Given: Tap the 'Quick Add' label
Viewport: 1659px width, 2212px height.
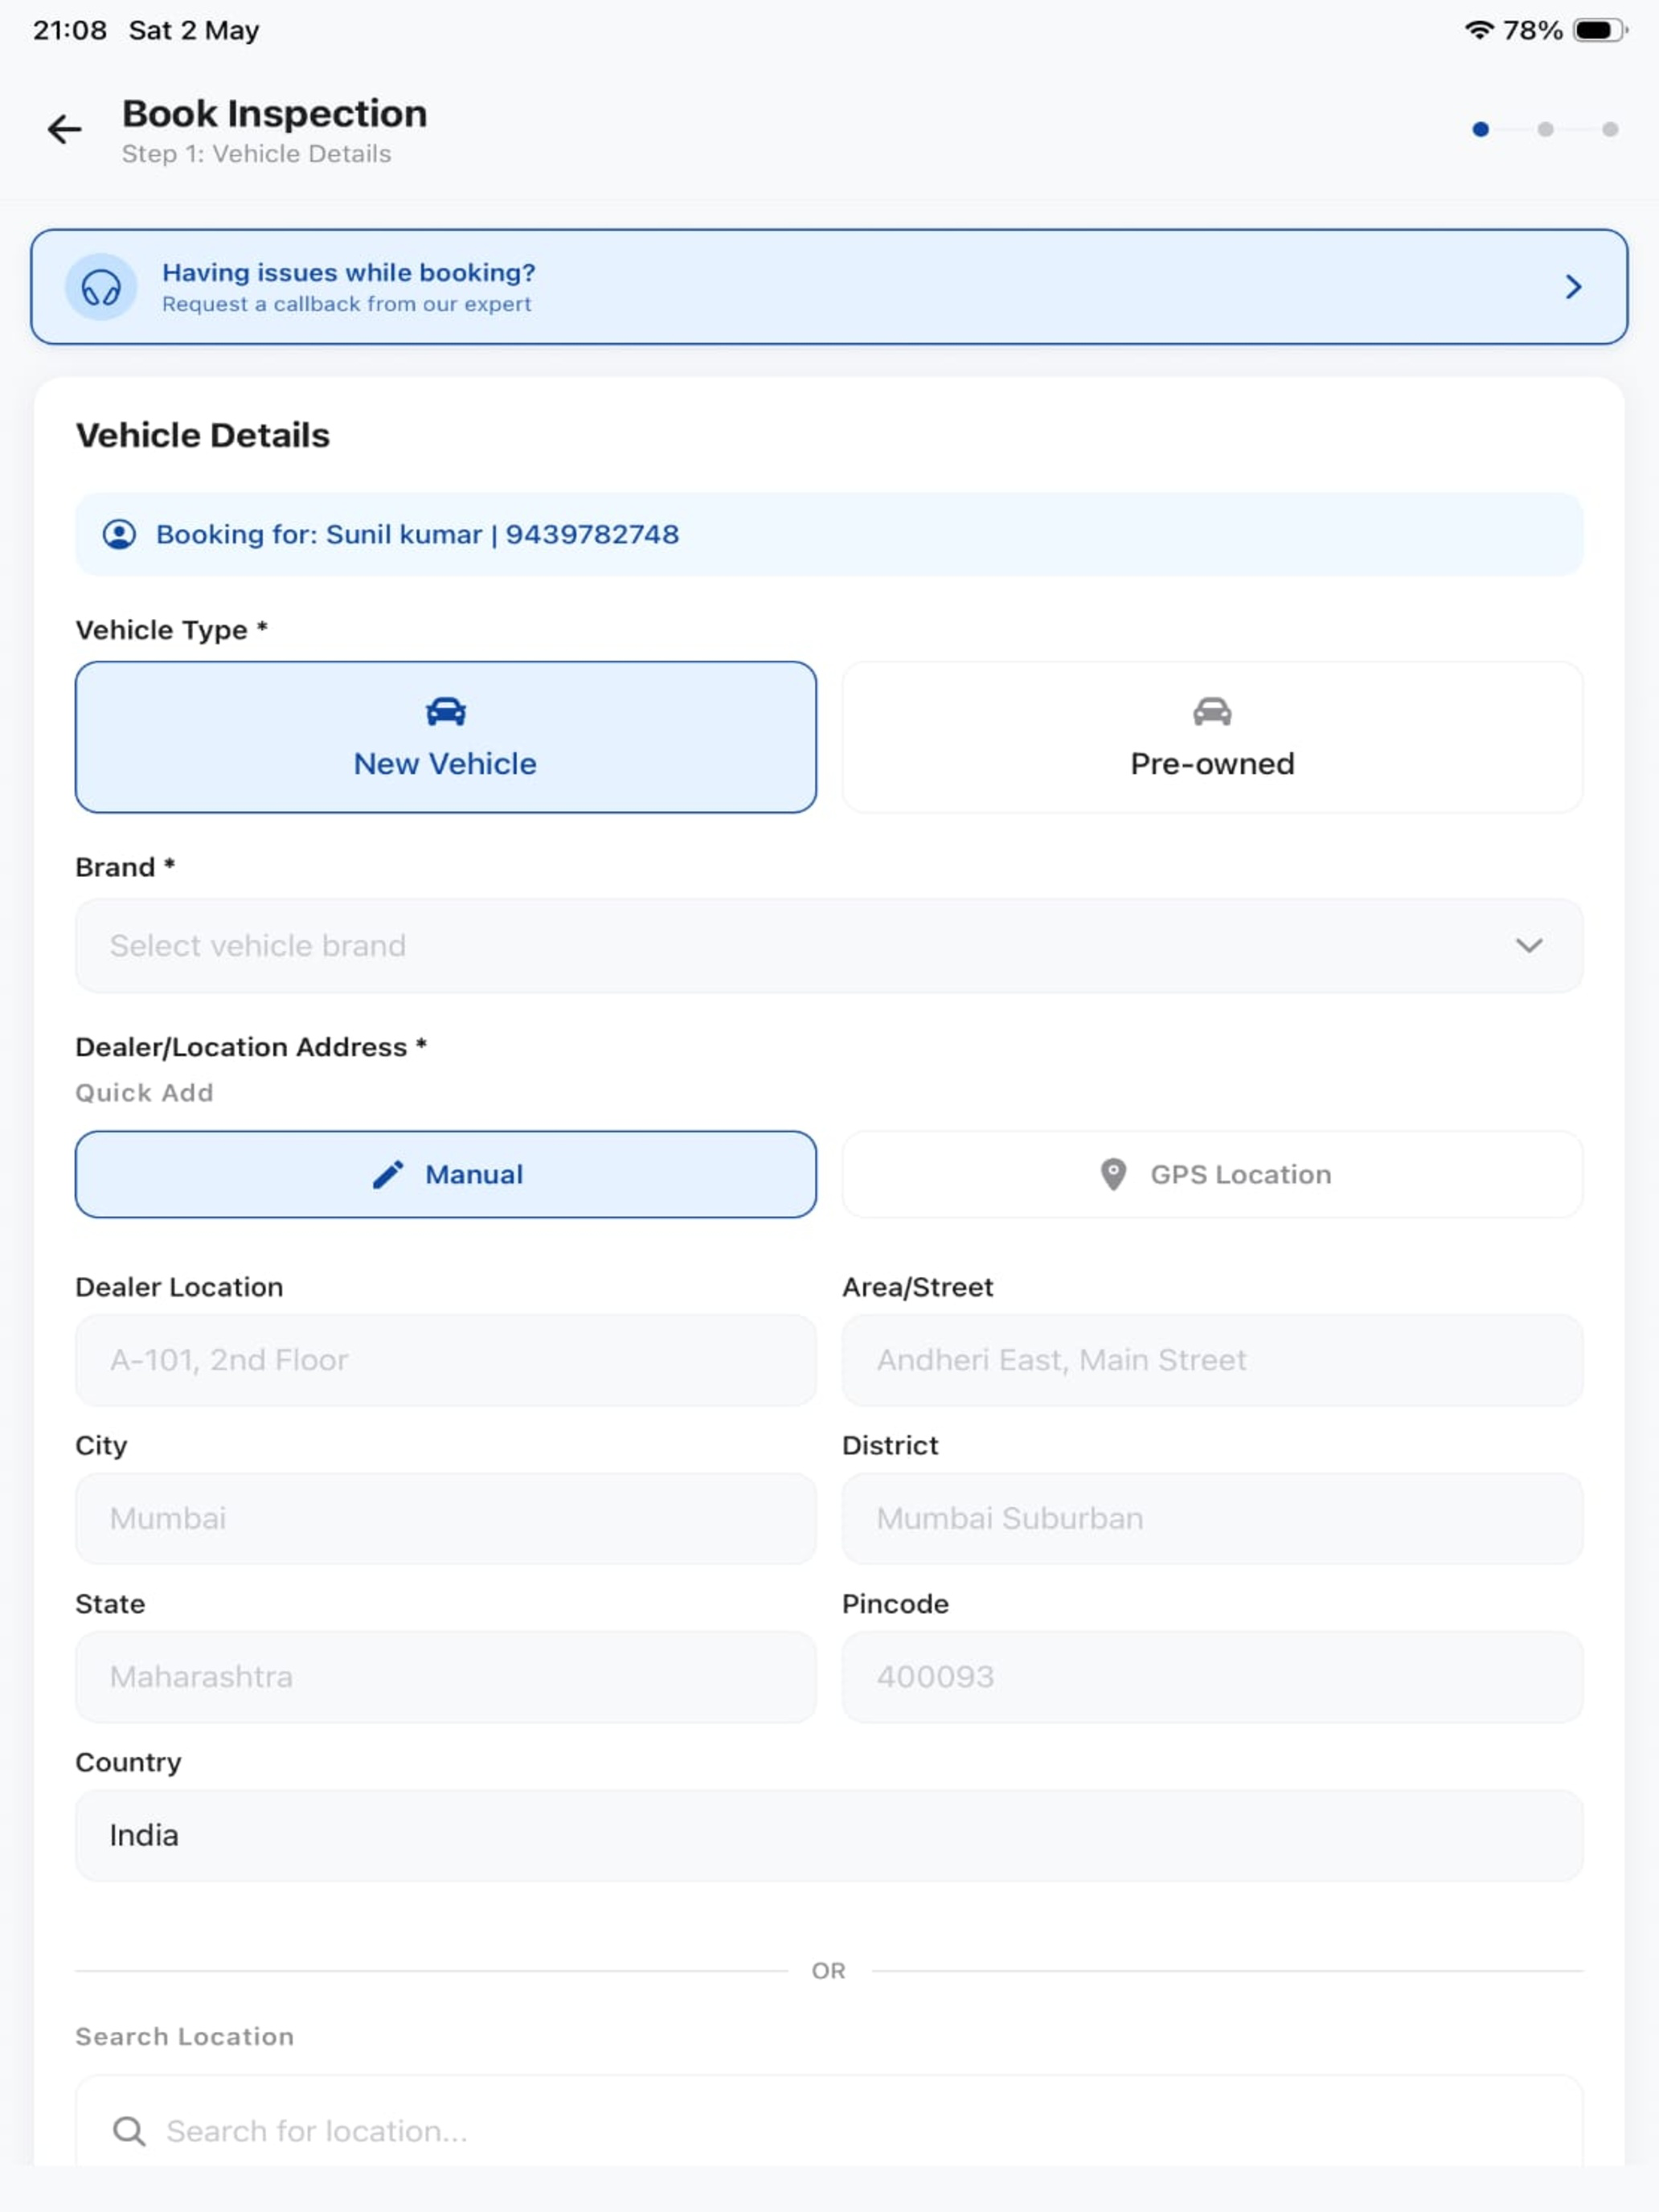Looking at the screenshot, I should [x=145, y=1093].
